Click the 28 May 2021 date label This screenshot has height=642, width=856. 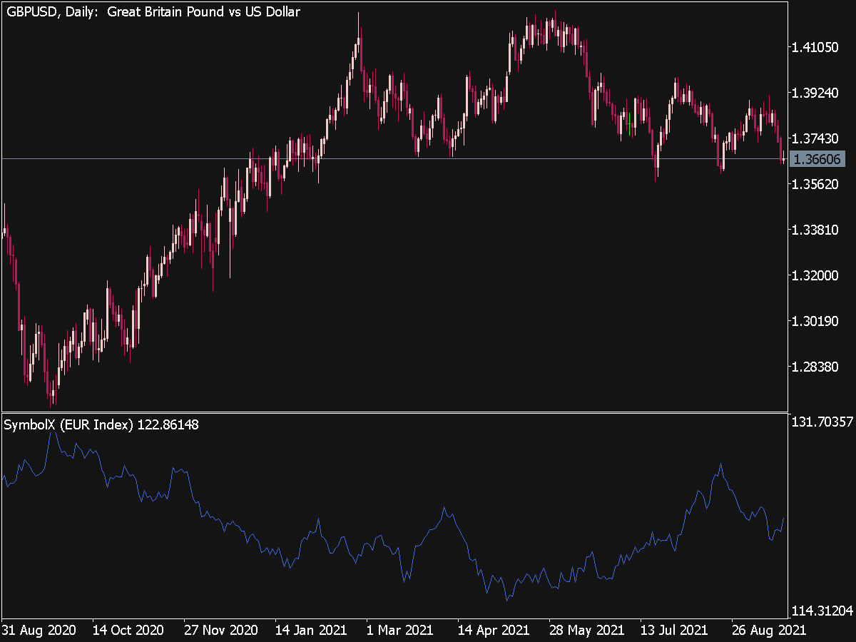[586, 630]
